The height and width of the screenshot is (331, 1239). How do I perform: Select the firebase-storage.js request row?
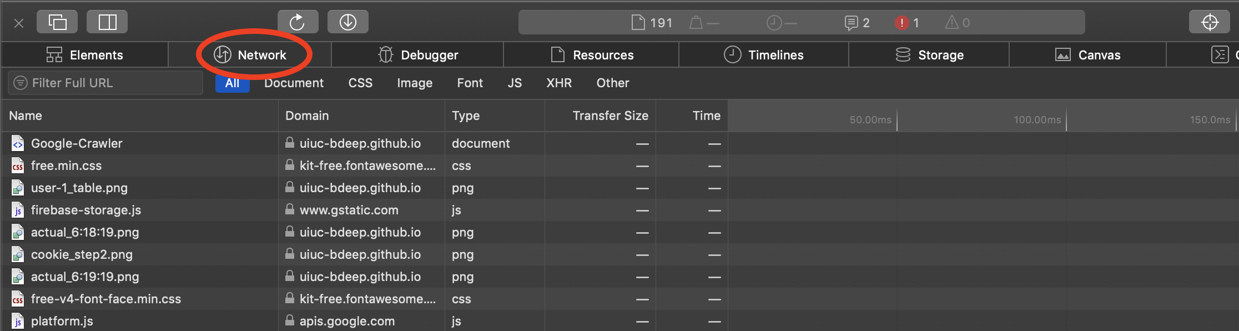pos(86,210)
